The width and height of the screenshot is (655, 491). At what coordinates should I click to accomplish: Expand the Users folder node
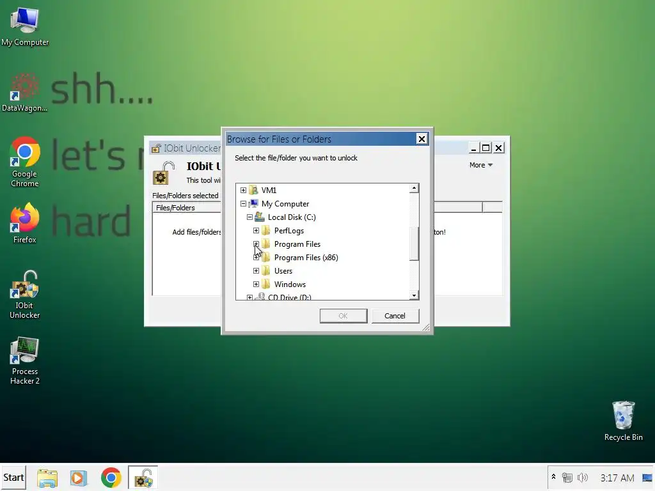(256, 271)
